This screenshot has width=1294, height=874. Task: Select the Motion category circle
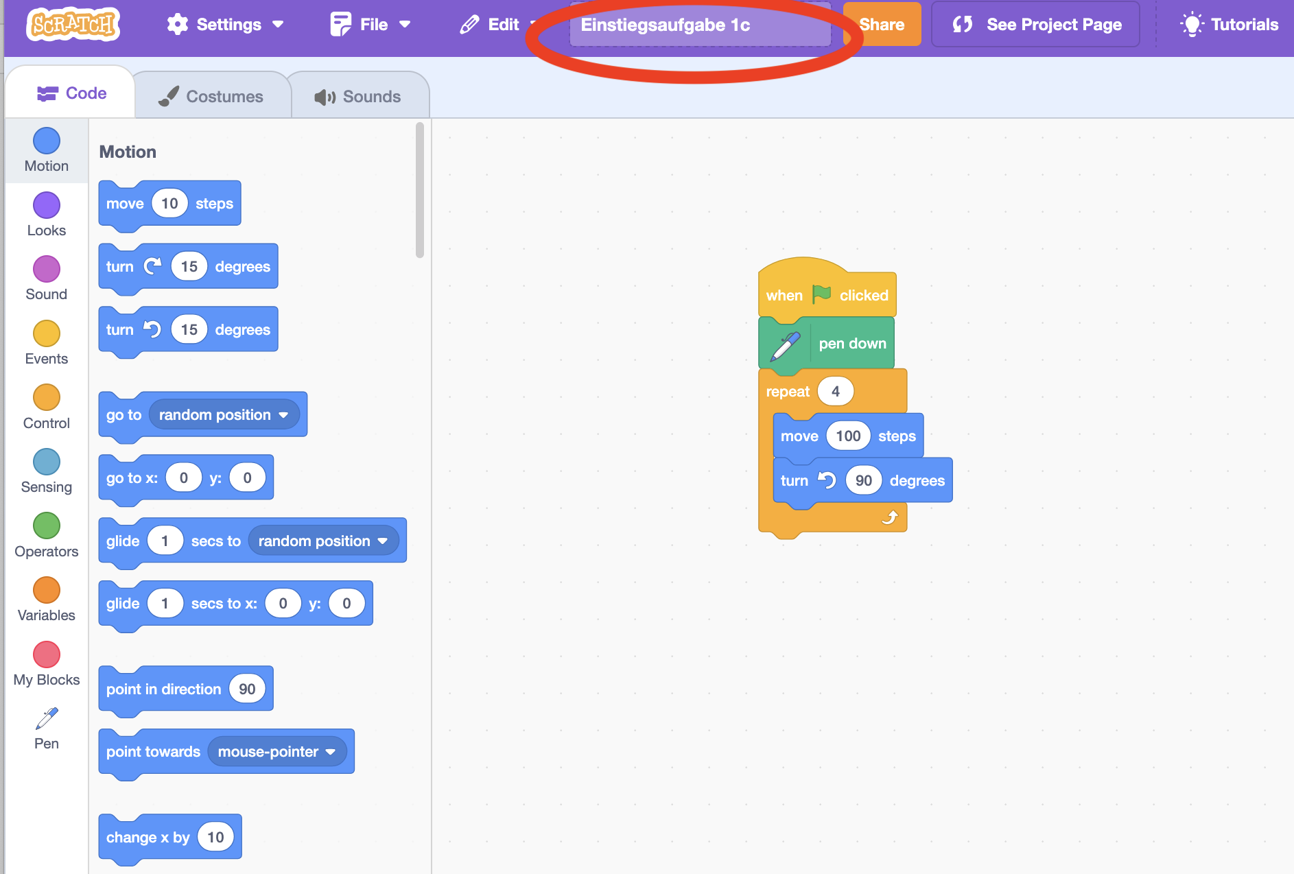click(x=47, y=141)
